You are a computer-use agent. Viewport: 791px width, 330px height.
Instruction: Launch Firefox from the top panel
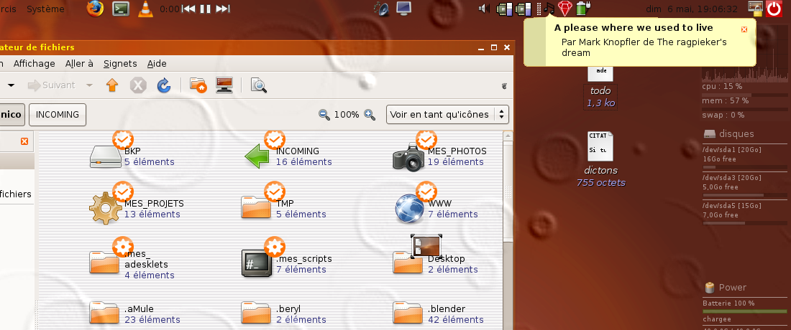[94, 9]
